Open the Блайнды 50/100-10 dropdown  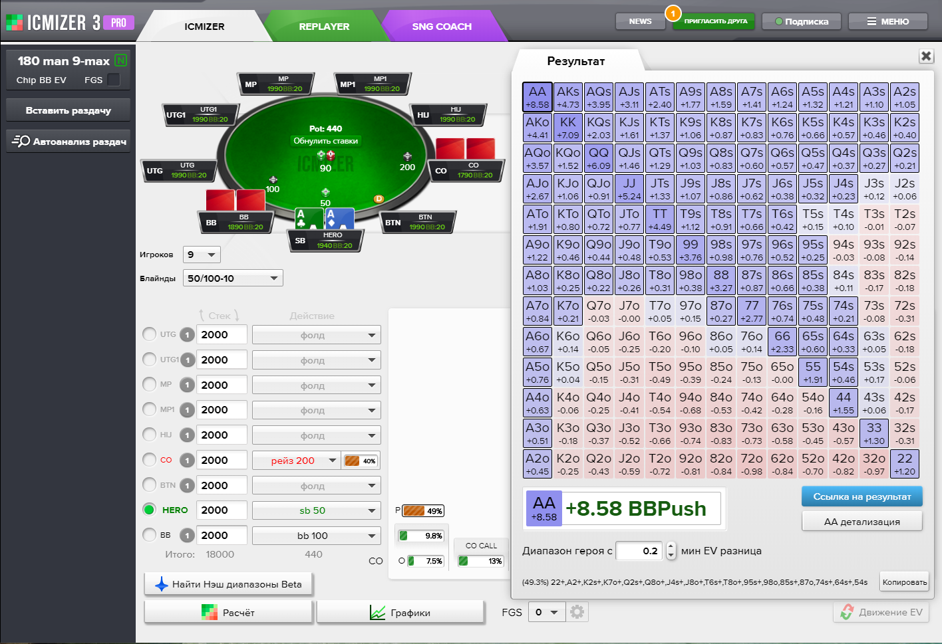pyautogui.click(x=233, y=278)
